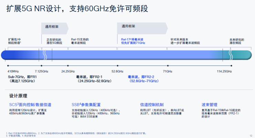Select the first 通用框架 arrow banner
This screenshot has width=255, height=138.
tap(55, 29)
